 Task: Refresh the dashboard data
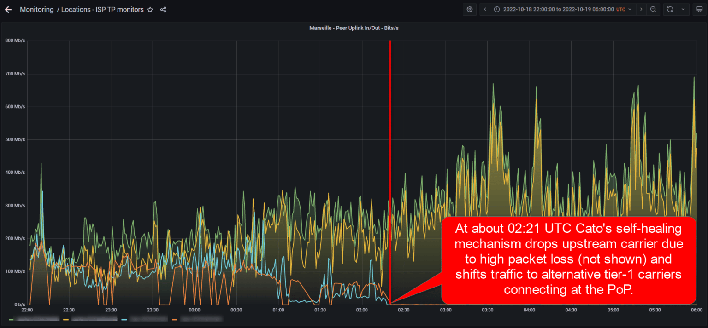click(669, 9)
